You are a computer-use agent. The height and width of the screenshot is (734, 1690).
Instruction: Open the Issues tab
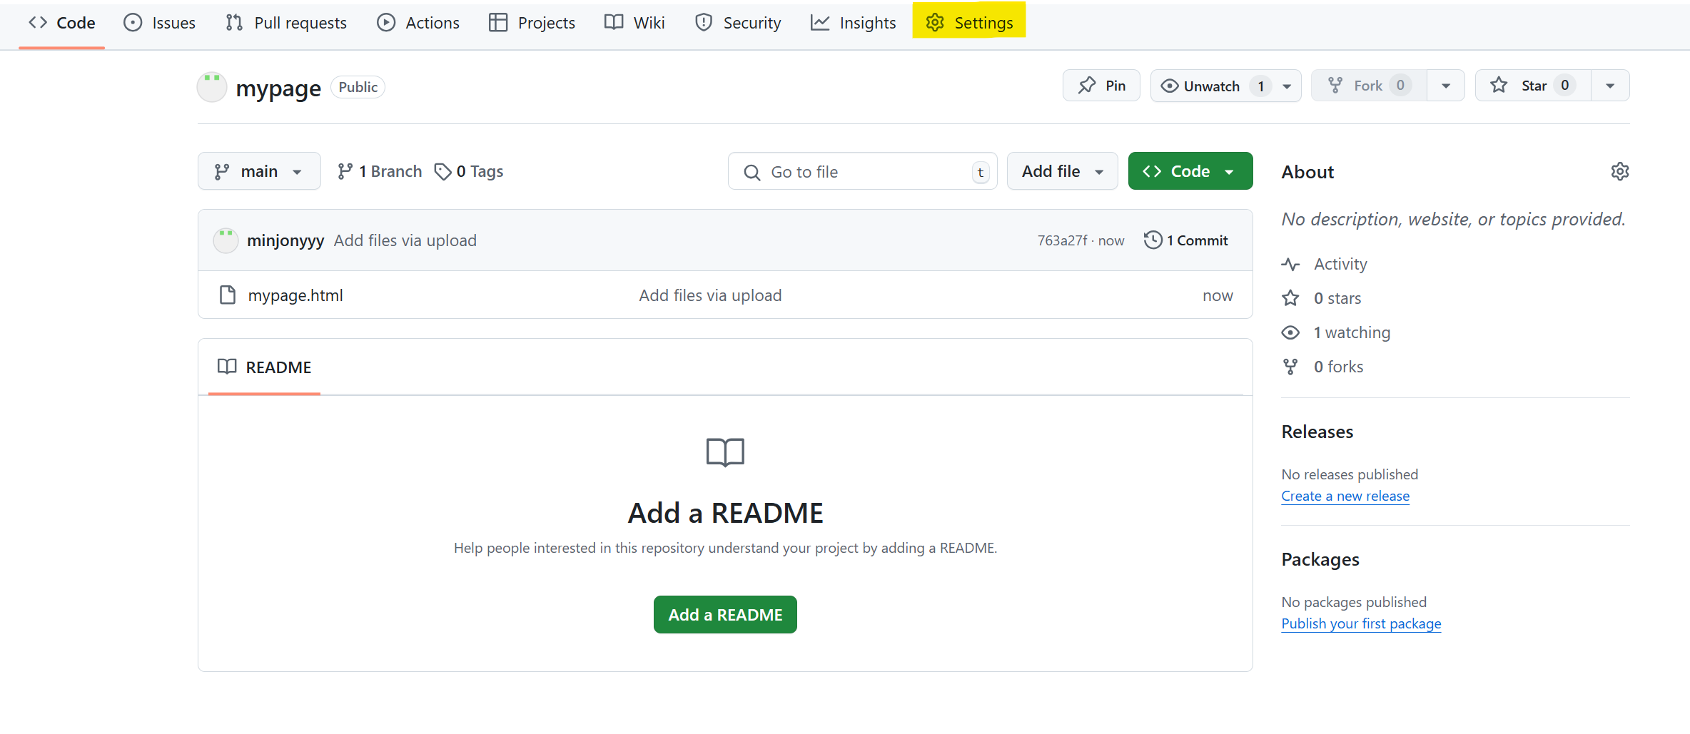point(159,23)
